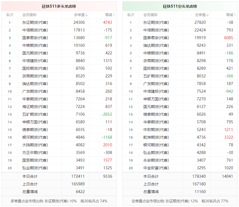Select 中信期货(代客) in long table
This screenshot has height=207, width=239.
[35, 30]
